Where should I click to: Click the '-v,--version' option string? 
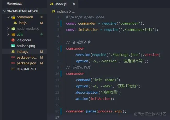coord(104,61)
